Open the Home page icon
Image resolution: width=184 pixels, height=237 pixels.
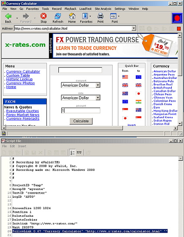pos(72,16)
